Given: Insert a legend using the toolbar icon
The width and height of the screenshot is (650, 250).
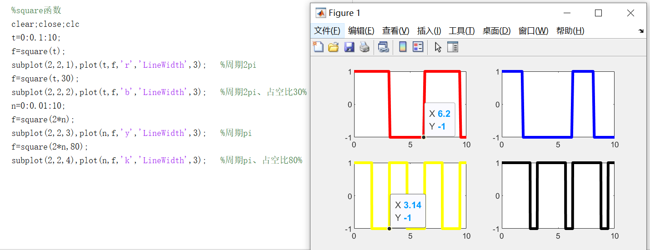Looking at the screenshot, I should click(x=418, y=47).
